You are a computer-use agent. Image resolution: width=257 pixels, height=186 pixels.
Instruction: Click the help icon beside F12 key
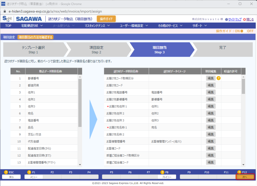tap(239, 172)
